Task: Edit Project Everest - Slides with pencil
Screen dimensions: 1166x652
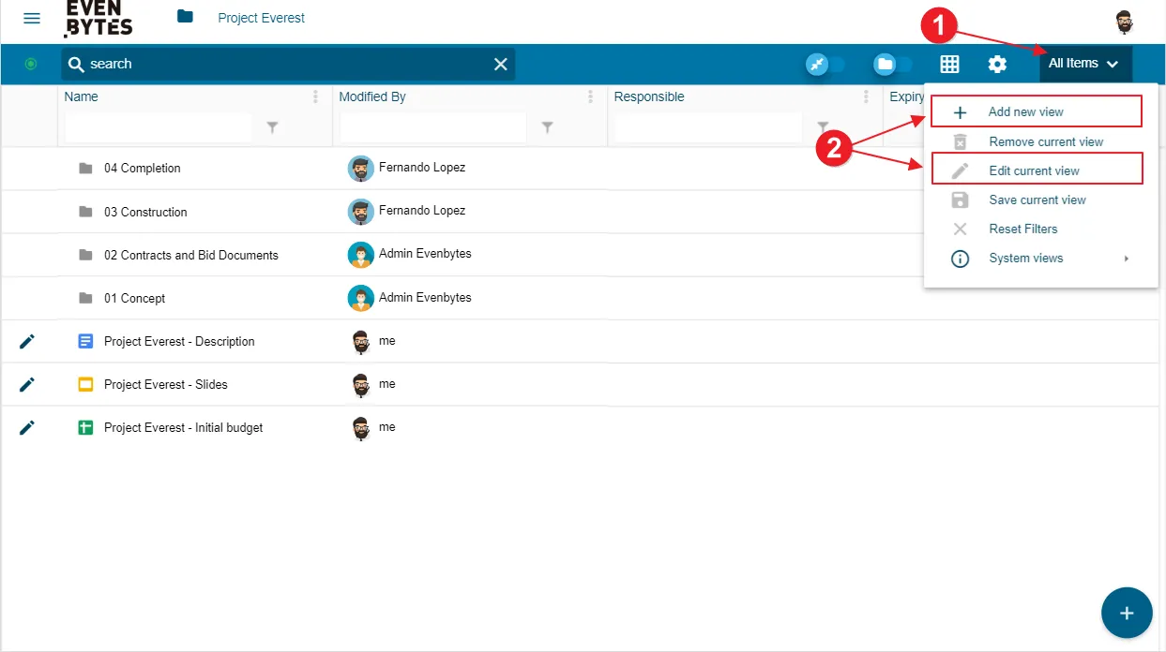Action: (27, 384)
